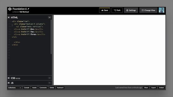The image size is (173, 97).
Task: Open the Console panel
Action: (x=26, y=88)
